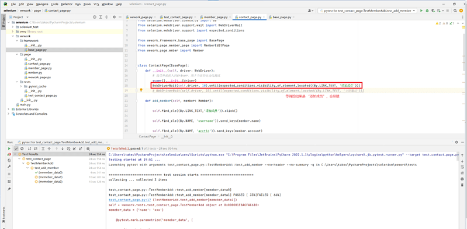The height and width of the screenshot is (229, 467).
Task: Open the user account icon menu
Action: click(x=311, y=10)
